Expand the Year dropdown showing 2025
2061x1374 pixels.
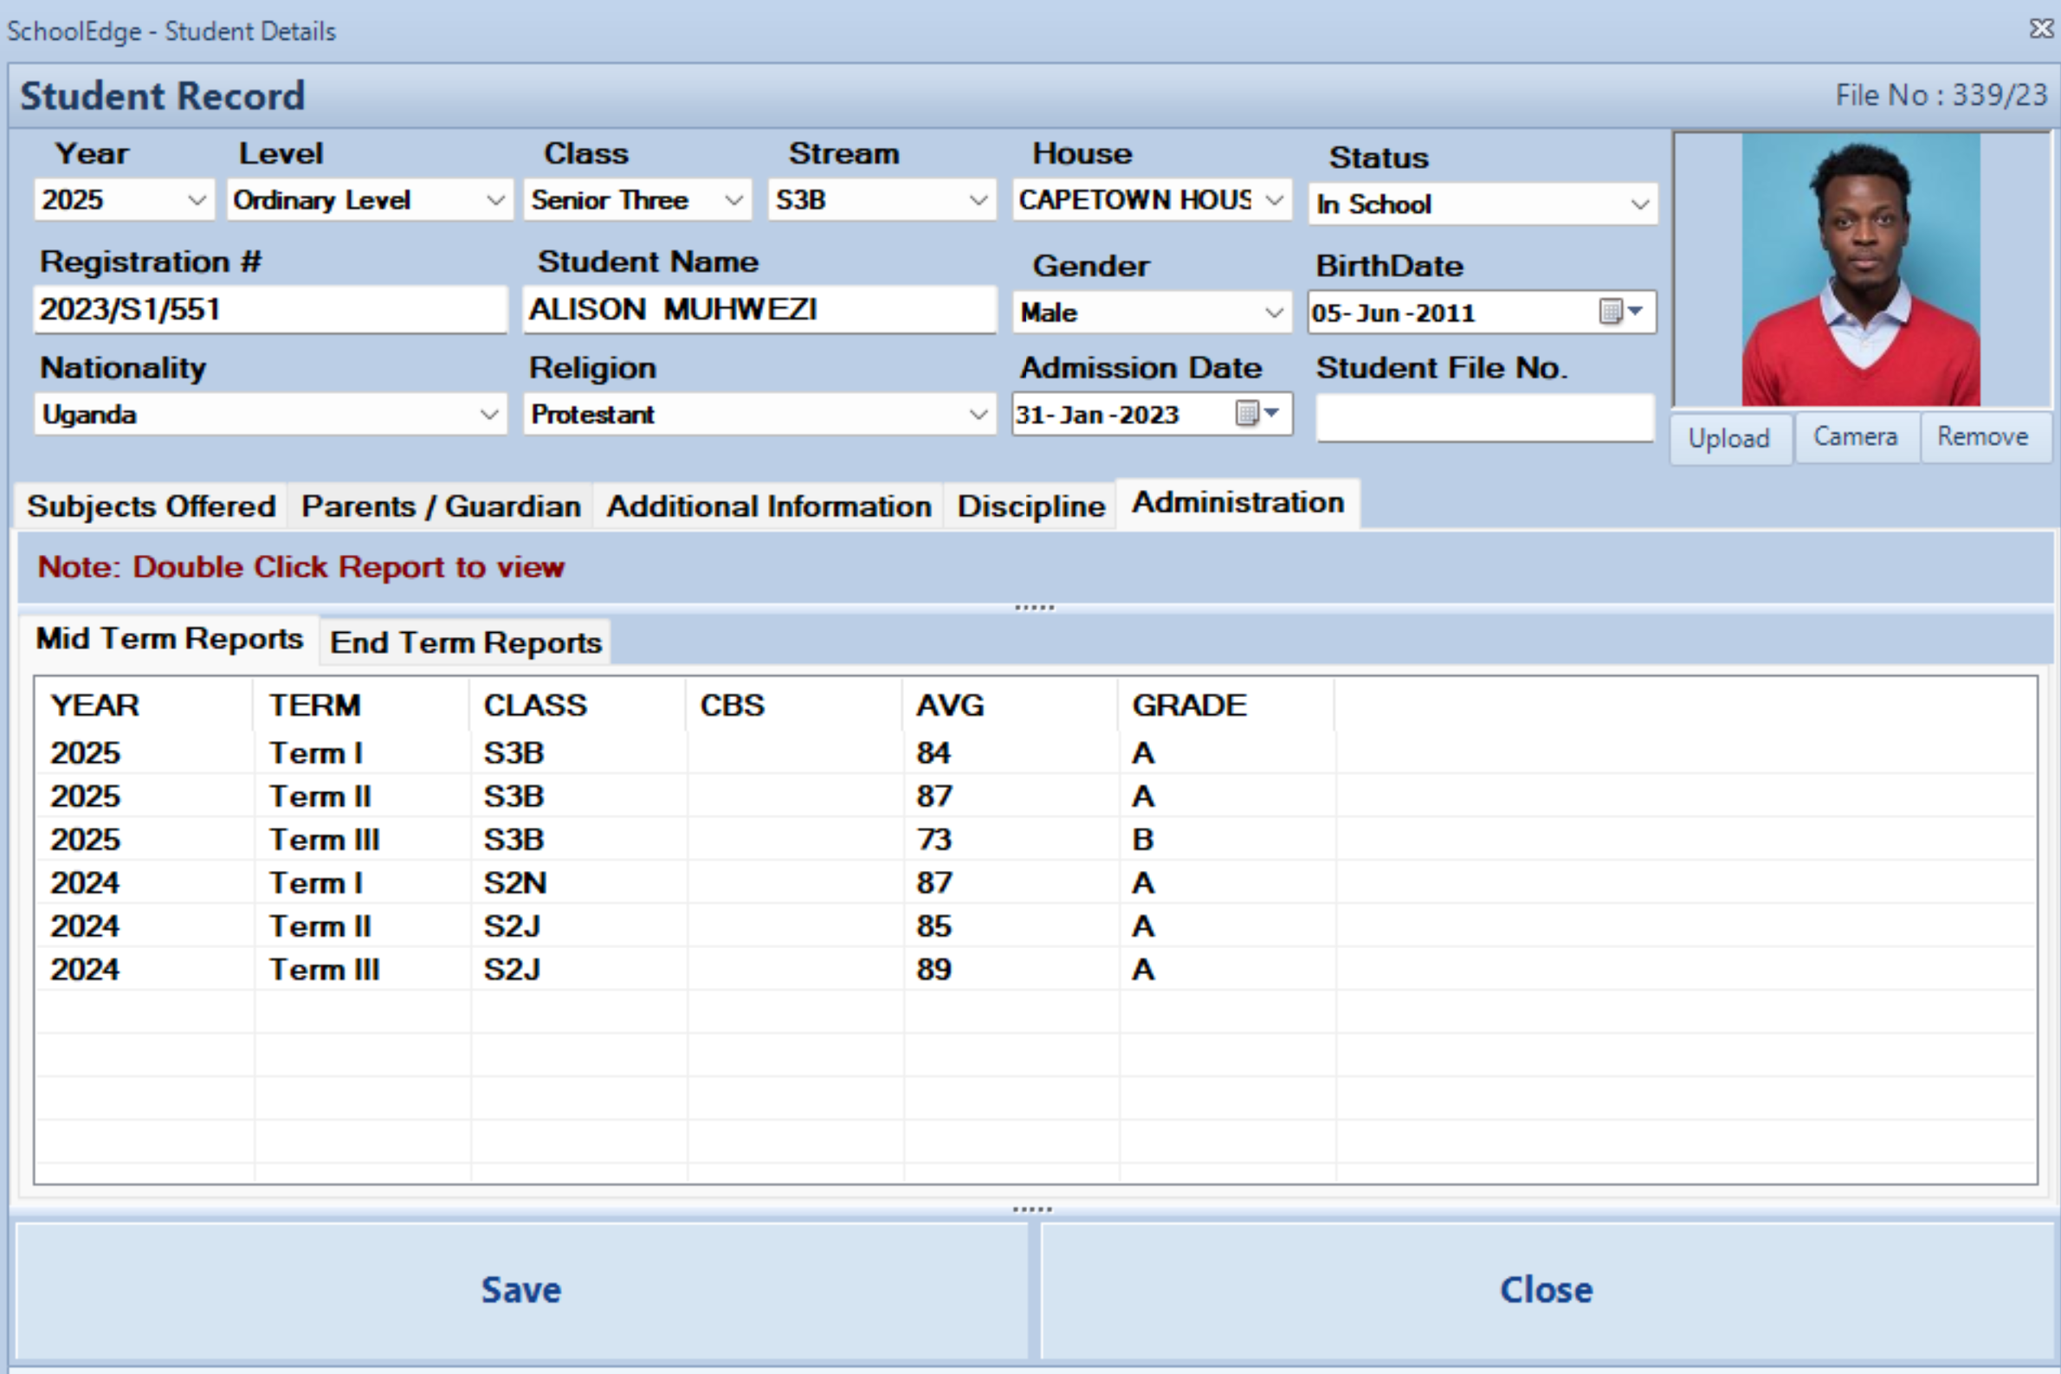[x=197, y=201]
